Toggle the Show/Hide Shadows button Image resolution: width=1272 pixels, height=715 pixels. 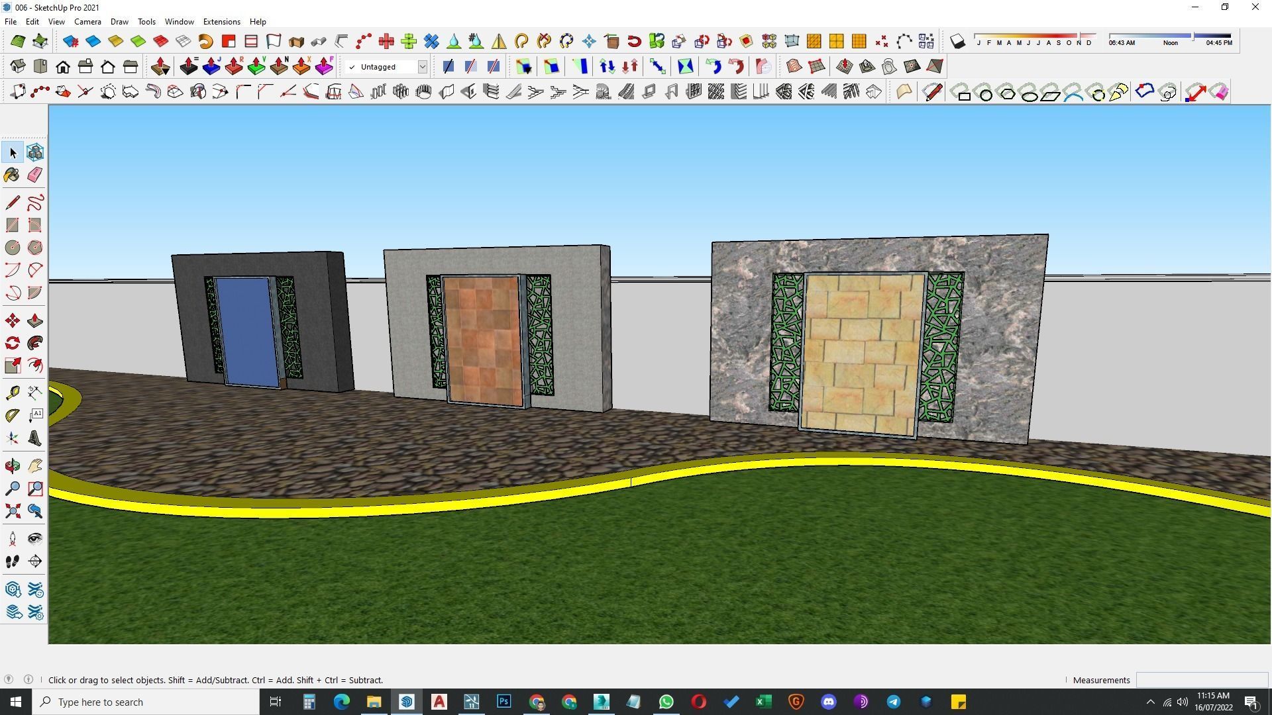(x=957, y=42)
